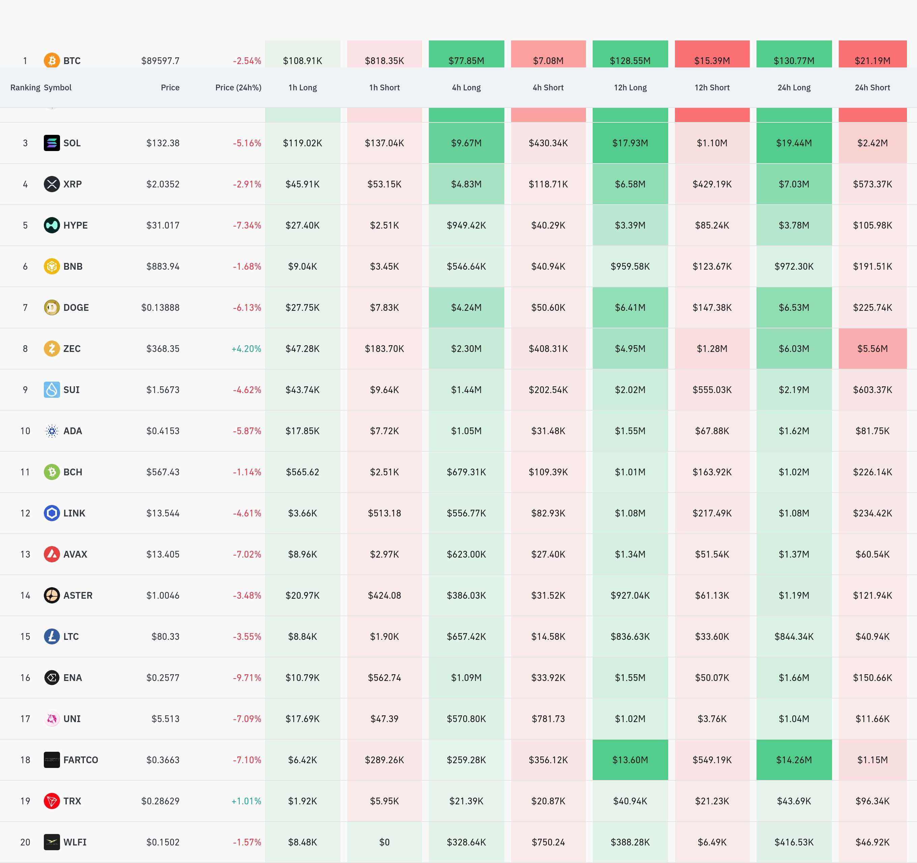
Task: Open the FARTCO symbol link
Action: tap(81, 760)
